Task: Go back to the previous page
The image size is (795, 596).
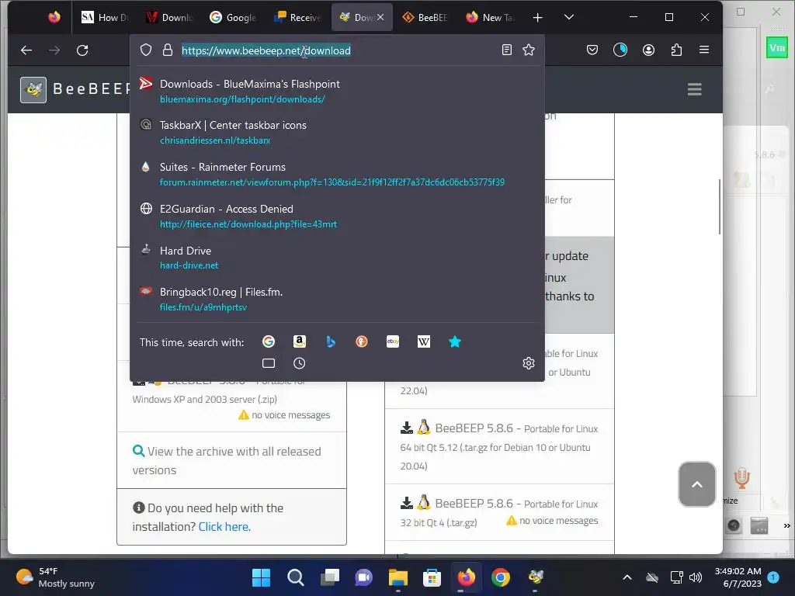Action: pos(26,50)
